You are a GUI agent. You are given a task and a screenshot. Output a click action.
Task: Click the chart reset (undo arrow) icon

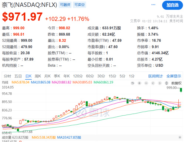point(132,83)
